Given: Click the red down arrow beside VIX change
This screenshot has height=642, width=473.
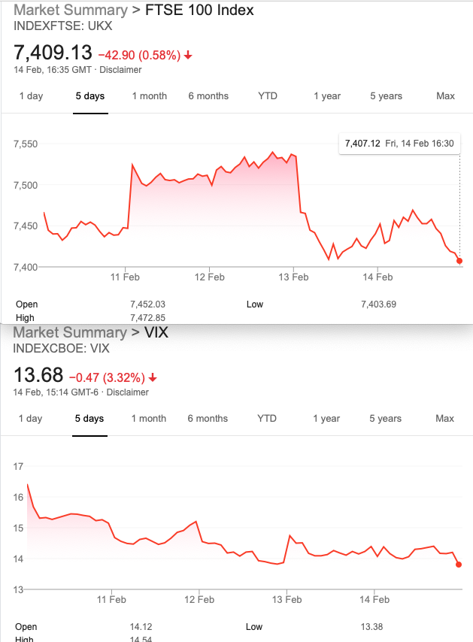Looking at the screenshot, I should (153, 377).
